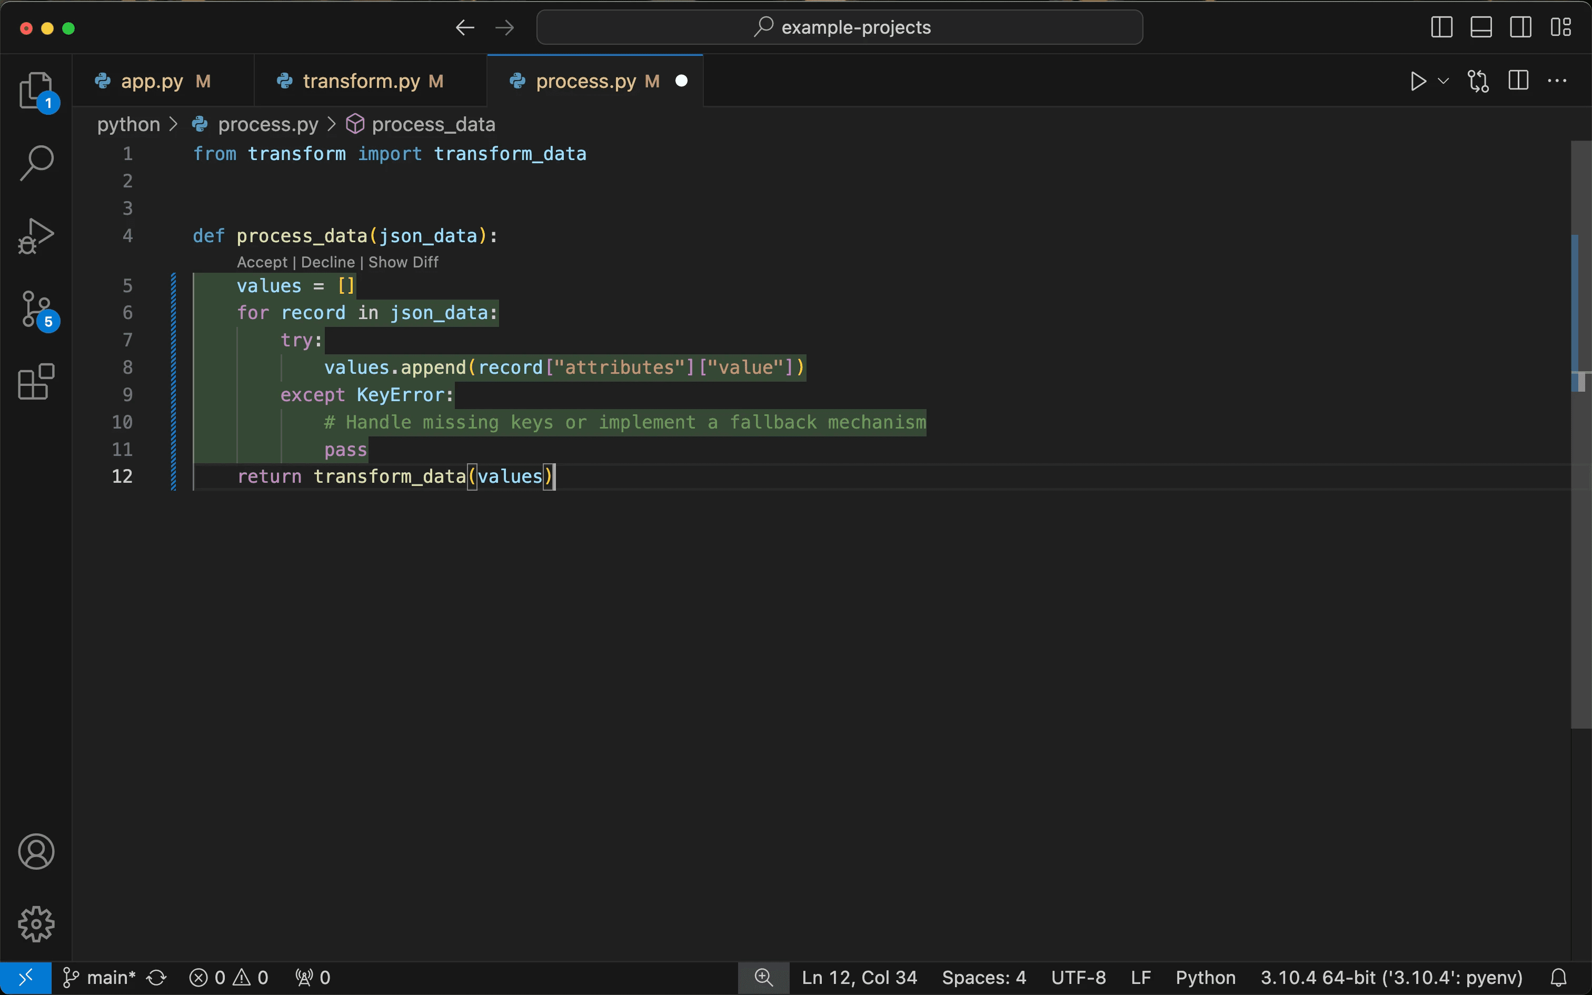The image size is (1592, 995).
Task: Open the Explorer view in activity bar
Action: tap(35, 90)
